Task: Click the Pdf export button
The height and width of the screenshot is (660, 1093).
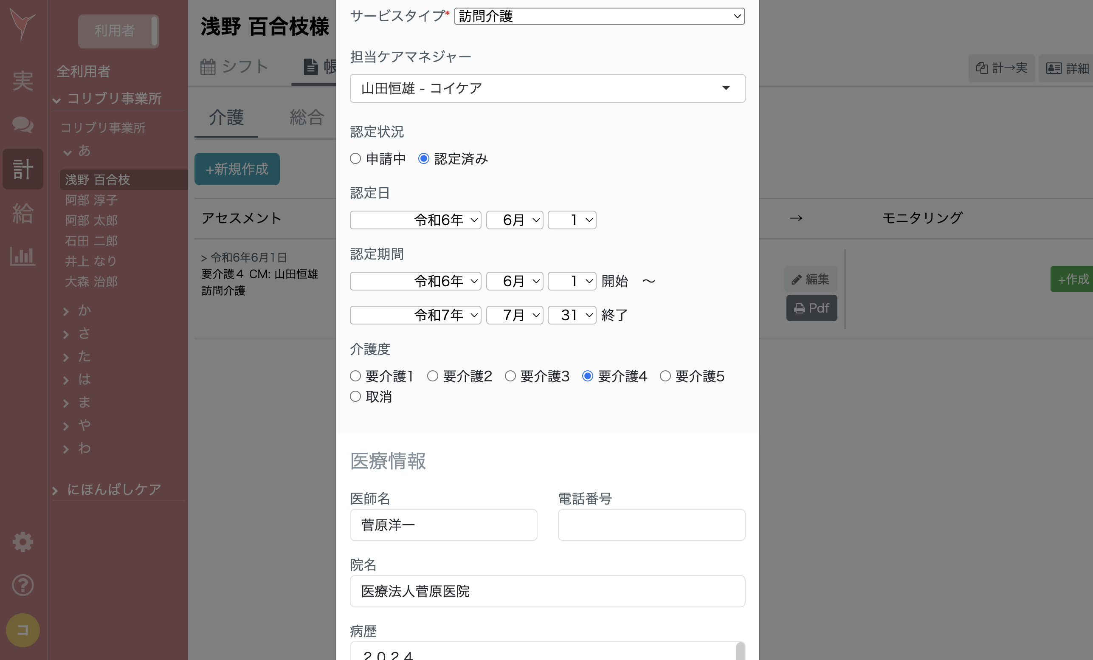Action: pyautogui.click(x=811, y=308)
